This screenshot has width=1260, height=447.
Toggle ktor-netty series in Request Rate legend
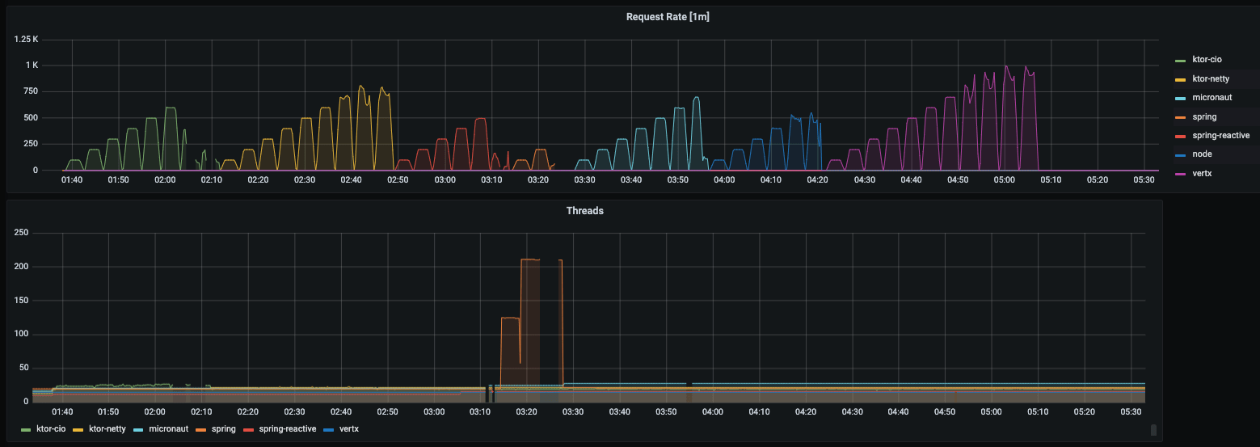click(1211, 78)
